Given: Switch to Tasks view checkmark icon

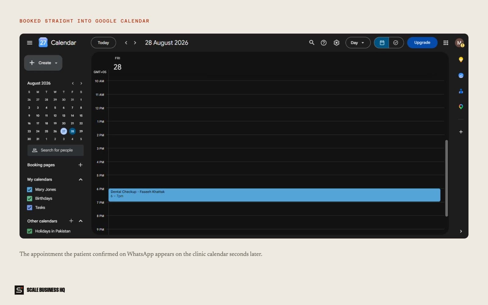Looking at the screenshot, I should click(396, 43).
